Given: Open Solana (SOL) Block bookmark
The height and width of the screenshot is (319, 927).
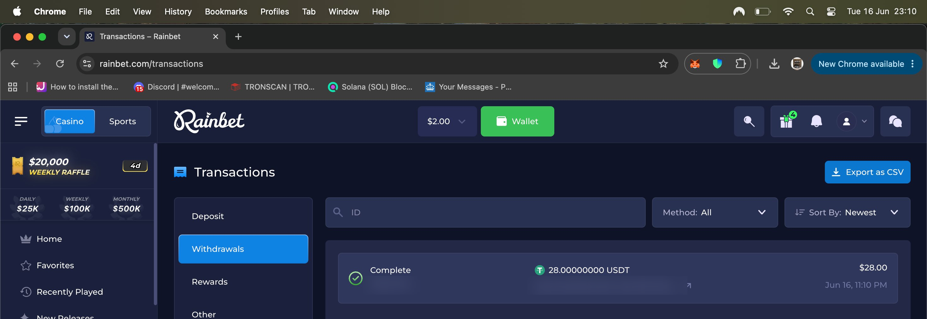Looking at the screenshot, I should click(370, 87).
